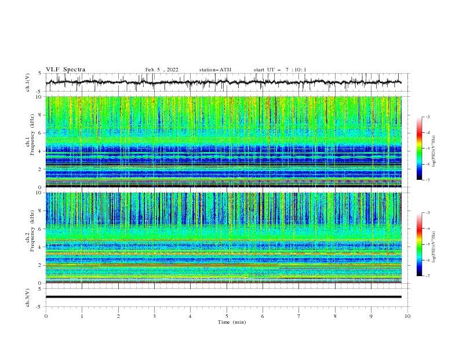Click the ch.2 frequency spectrogram panel
This screenshot has width=459, height=355.
click(x=224, y=238)
